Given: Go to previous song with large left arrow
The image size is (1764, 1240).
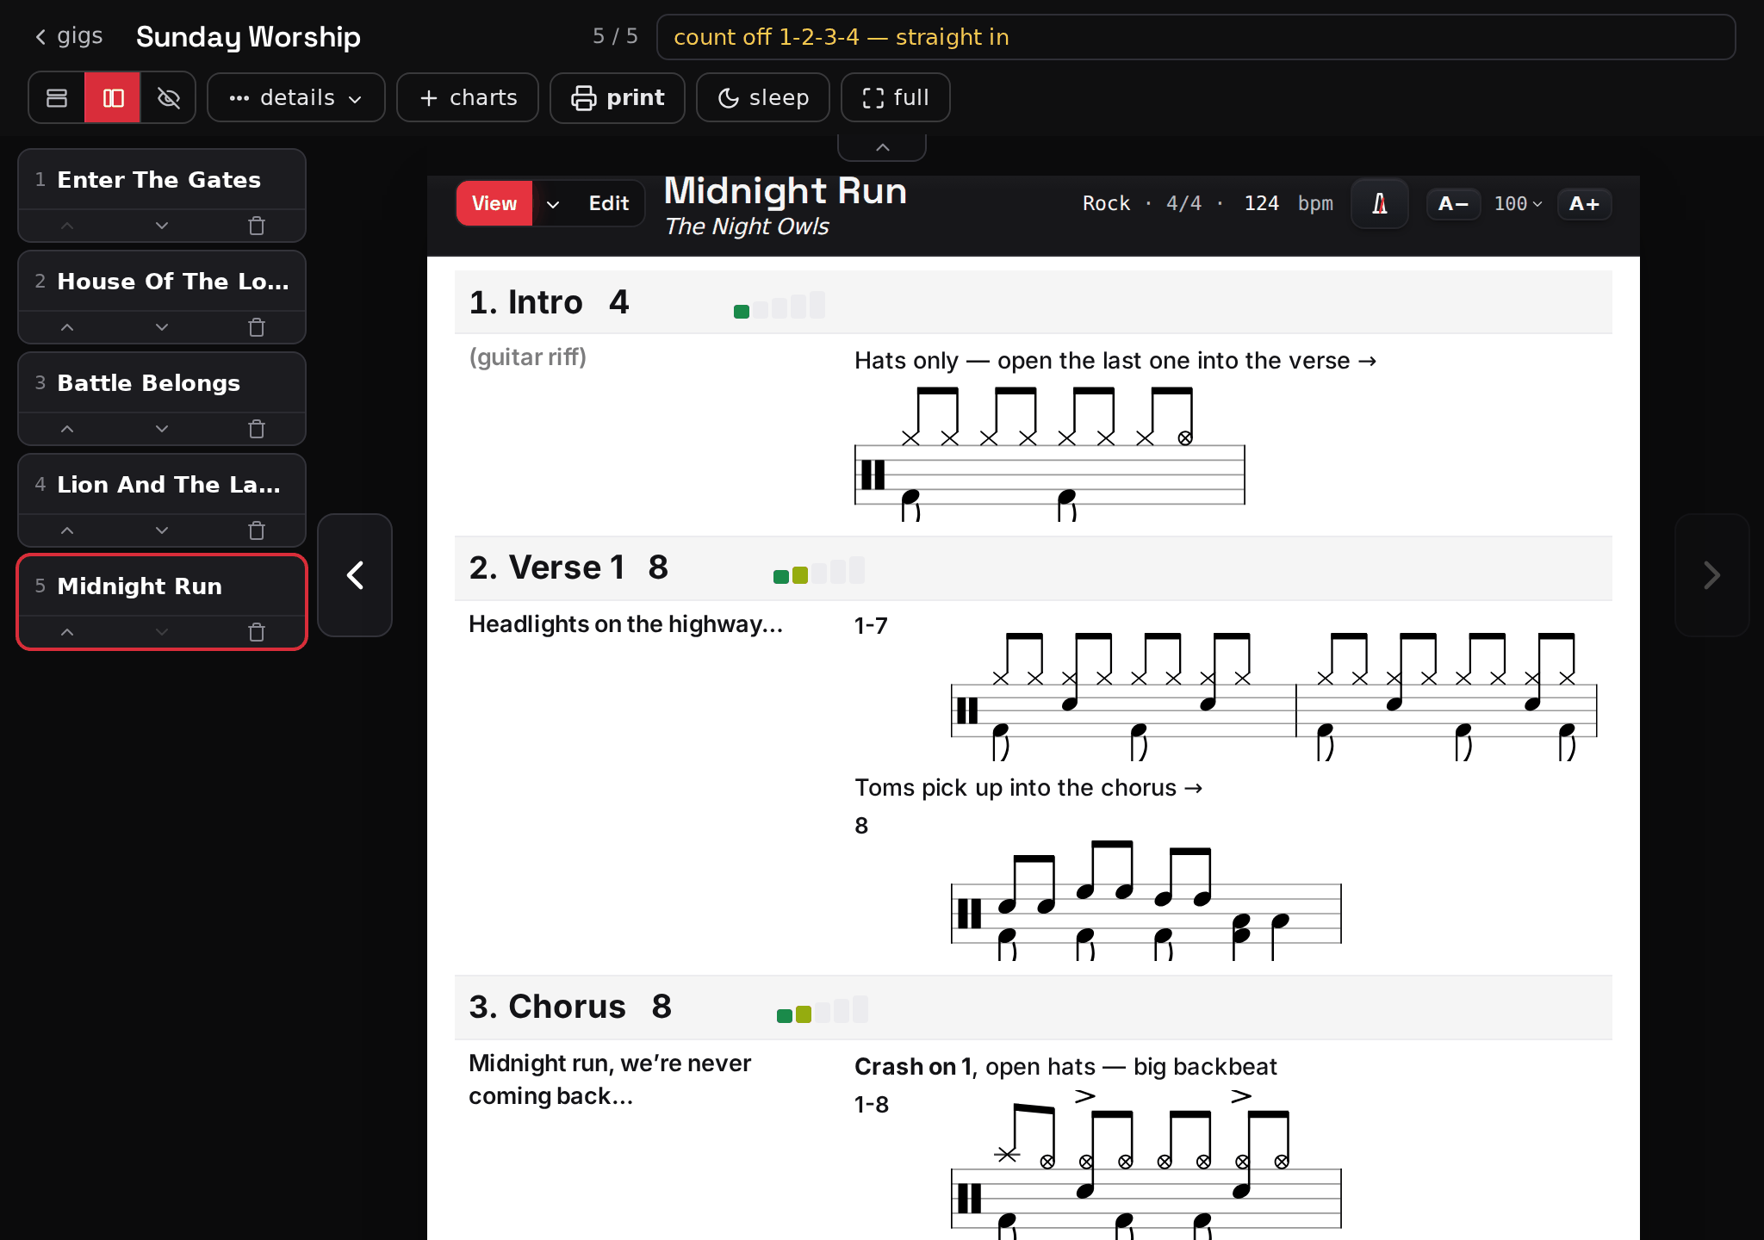Looking at the screenshot, I should coord(355,575).
